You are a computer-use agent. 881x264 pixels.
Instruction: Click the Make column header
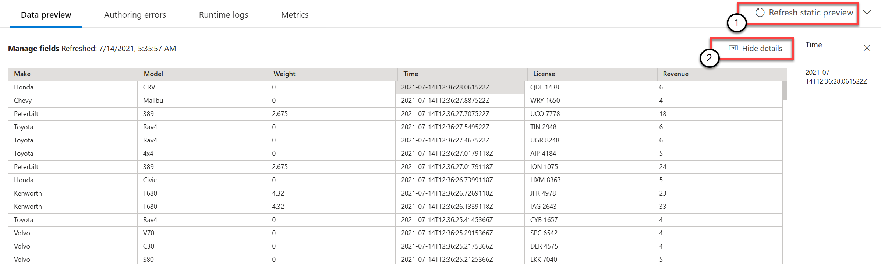pyautogui.click(x=22, y=74)
